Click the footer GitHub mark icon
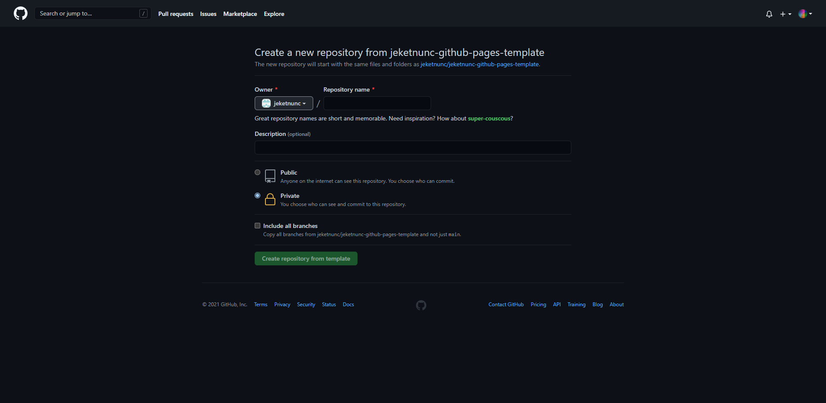Viewport: 826px width, 403px height. click(421, 305)
